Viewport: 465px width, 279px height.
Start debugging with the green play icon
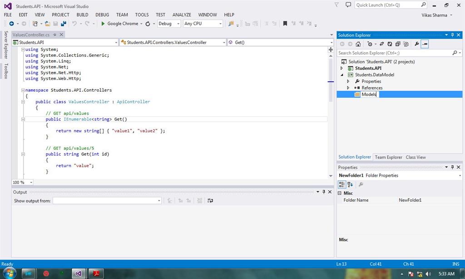click(x=103, y=24)
